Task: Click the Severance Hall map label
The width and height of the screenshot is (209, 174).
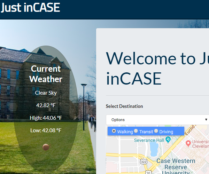Action: (x=149, y=140)
